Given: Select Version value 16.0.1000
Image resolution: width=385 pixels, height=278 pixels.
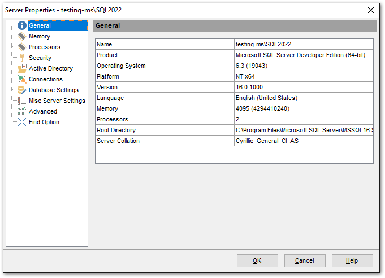Looking at the screenshot, I should (x=304, y=87).
